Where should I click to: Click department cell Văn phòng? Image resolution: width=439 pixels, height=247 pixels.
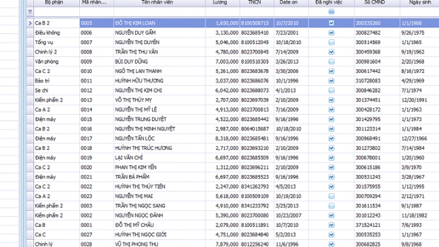[x=57, y=62]
